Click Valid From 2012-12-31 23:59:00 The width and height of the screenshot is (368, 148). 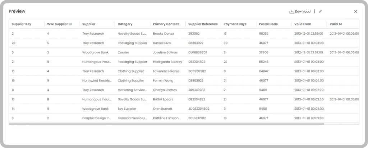click(309, 34)
